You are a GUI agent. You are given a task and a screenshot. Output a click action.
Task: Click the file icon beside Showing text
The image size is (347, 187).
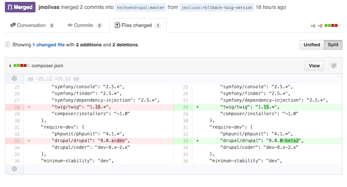(7, 45)
